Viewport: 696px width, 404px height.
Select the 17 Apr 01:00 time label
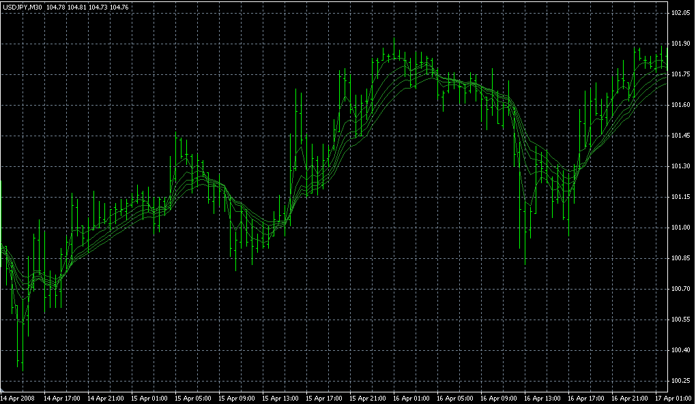[x=673, y=399]
